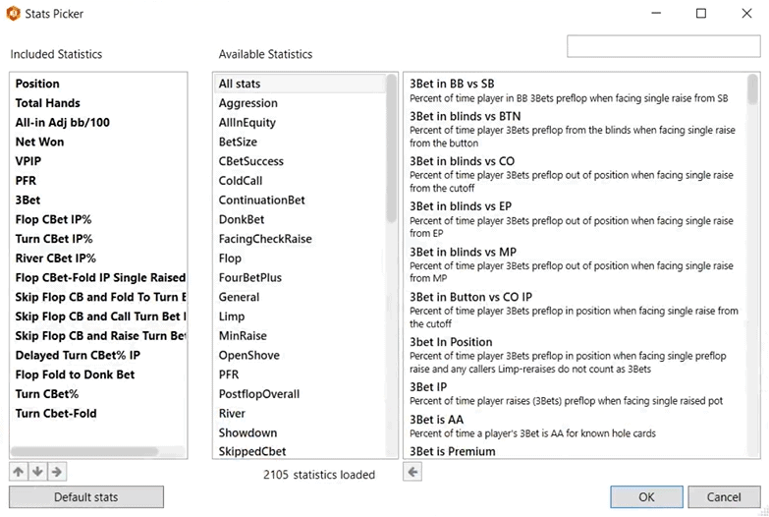Maximize the Stats Picker window

coord(701,14)
